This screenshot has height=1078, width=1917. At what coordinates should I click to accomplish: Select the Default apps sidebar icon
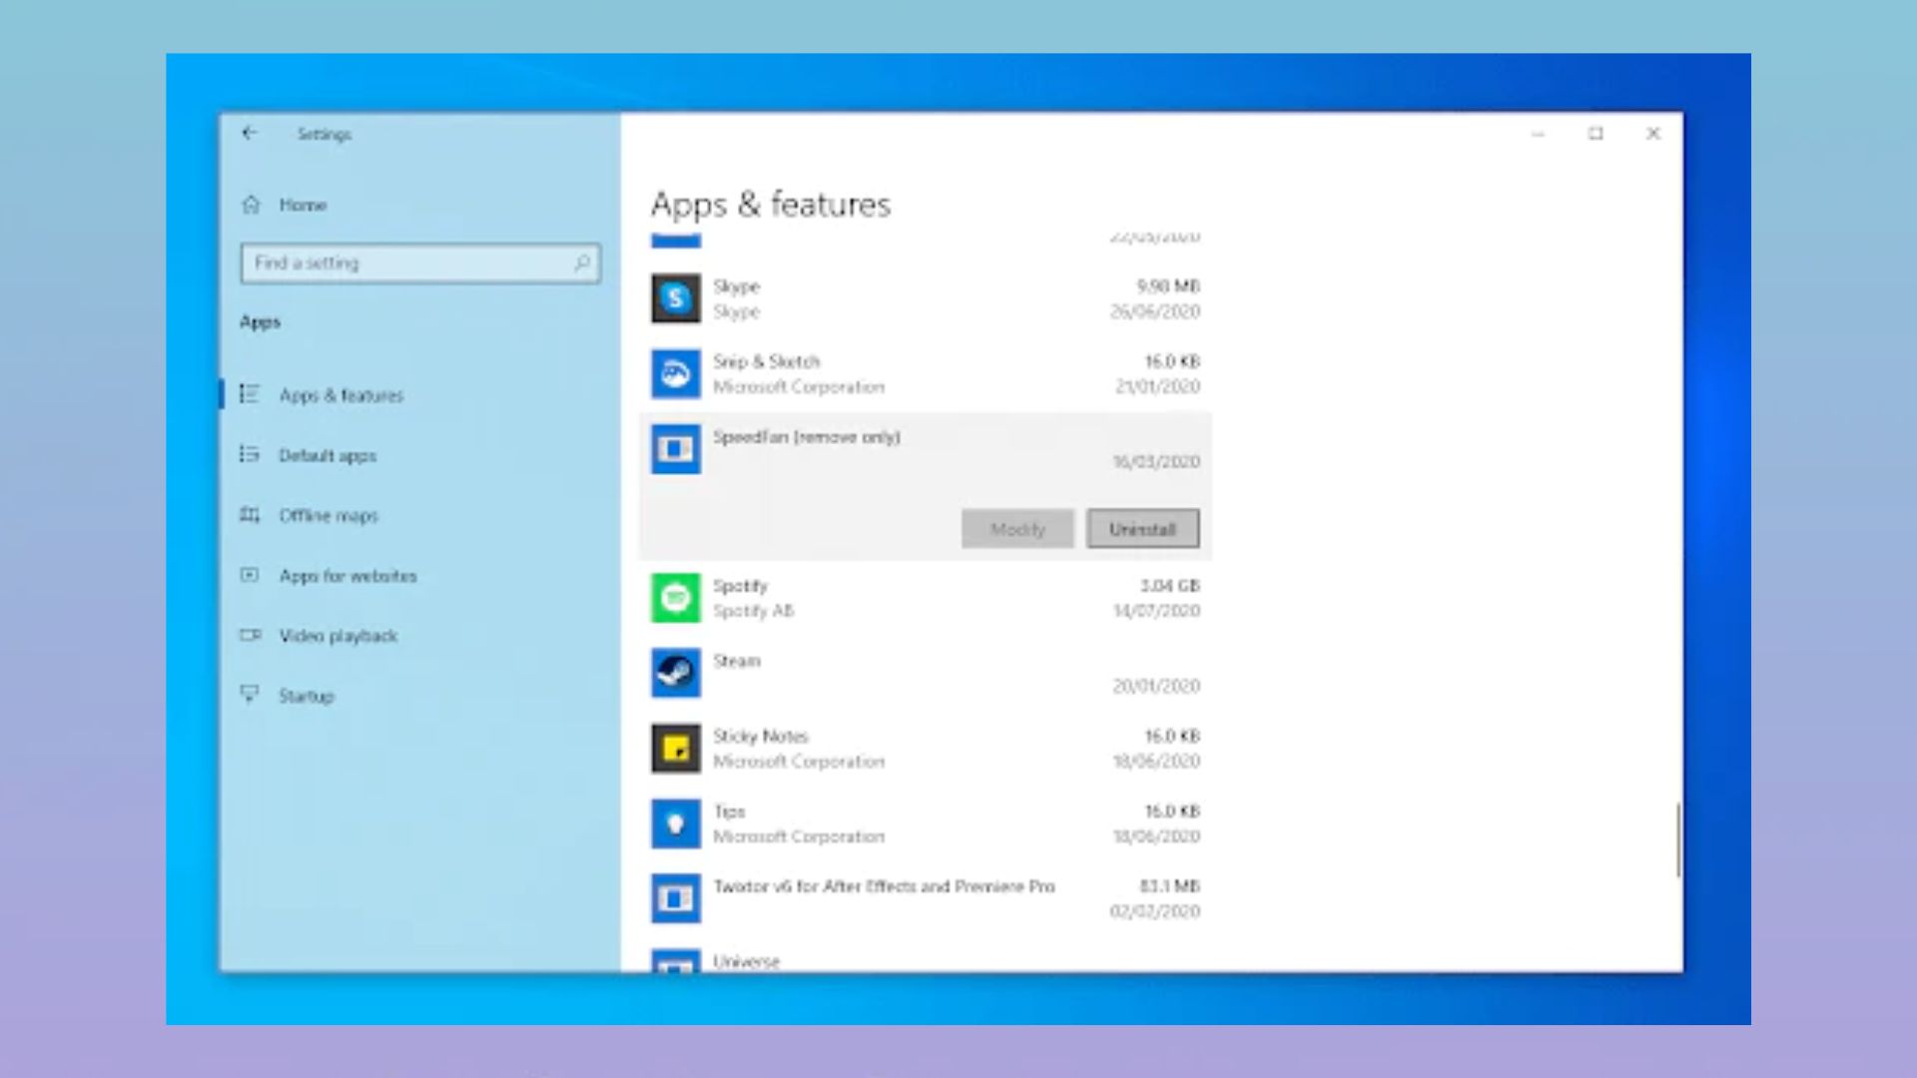250,455
